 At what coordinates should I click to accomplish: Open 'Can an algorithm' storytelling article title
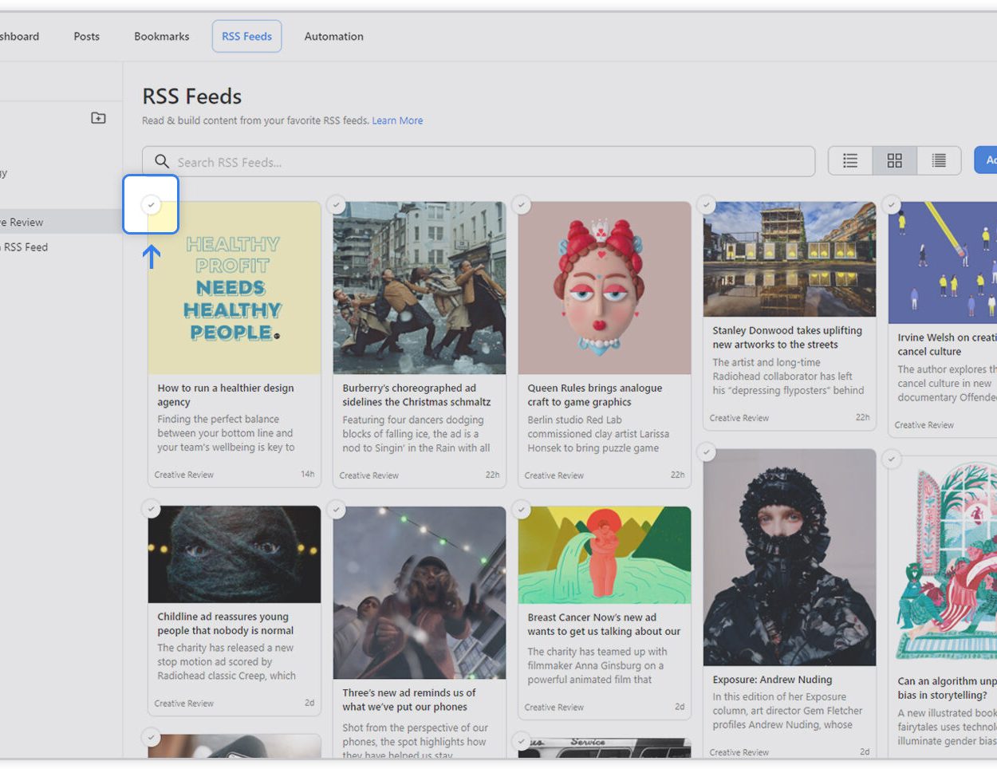tap(947, 688)
